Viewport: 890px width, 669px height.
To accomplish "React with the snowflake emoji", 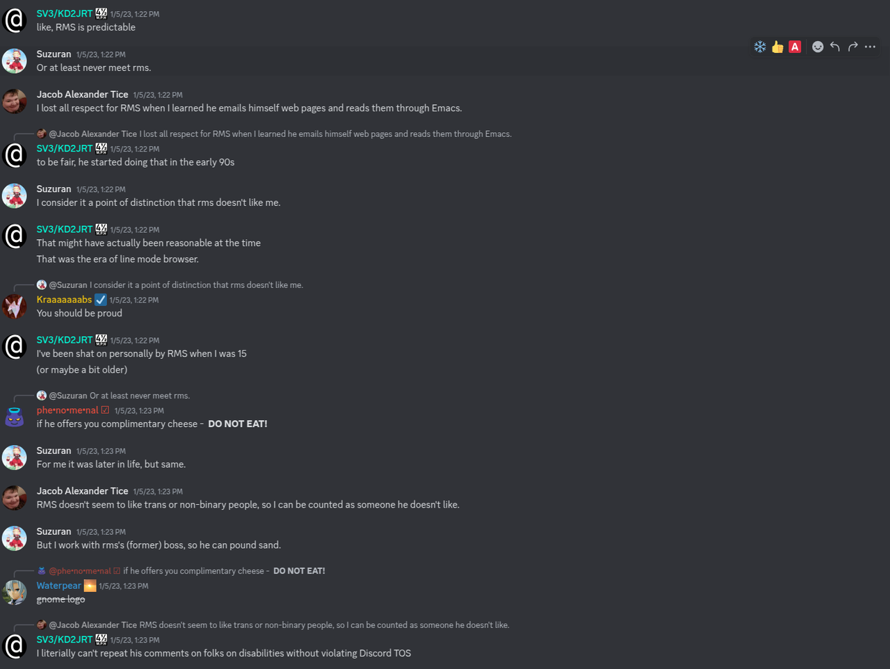I will 760,47.
